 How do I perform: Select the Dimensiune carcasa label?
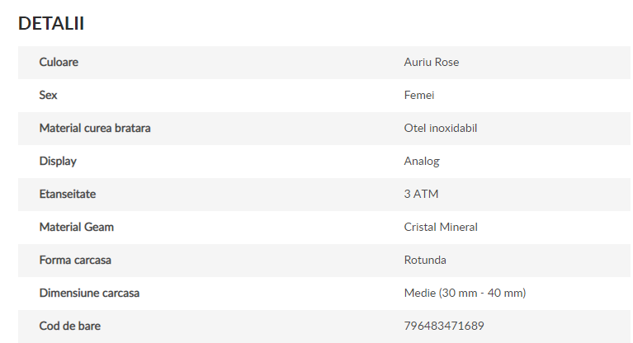coord(89,294)
